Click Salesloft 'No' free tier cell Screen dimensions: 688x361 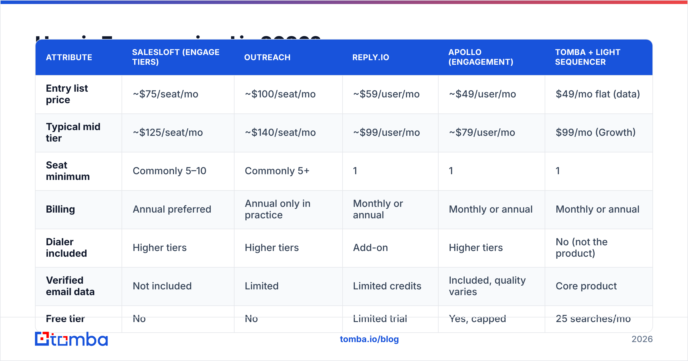pyautogui.click(x=139, y=319)
